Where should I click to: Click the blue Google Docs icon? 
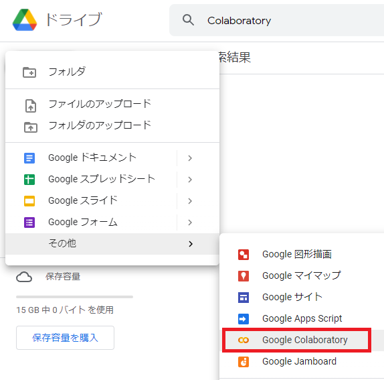tap(29, 158)
